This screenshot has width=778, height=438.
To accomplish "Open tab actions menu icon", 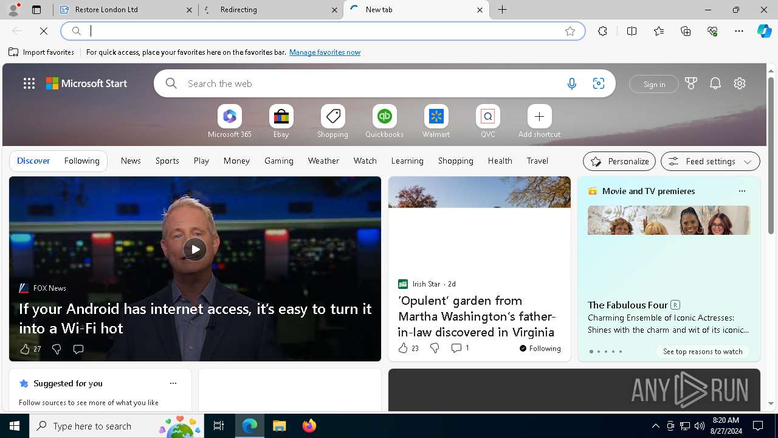I will click(x=36, y=10).
